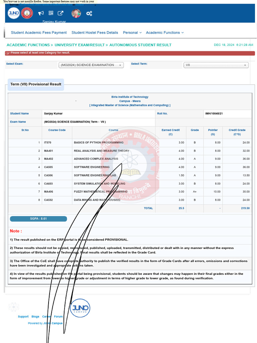Click the Forum footer link
The image size is (257, 343).
58,317
